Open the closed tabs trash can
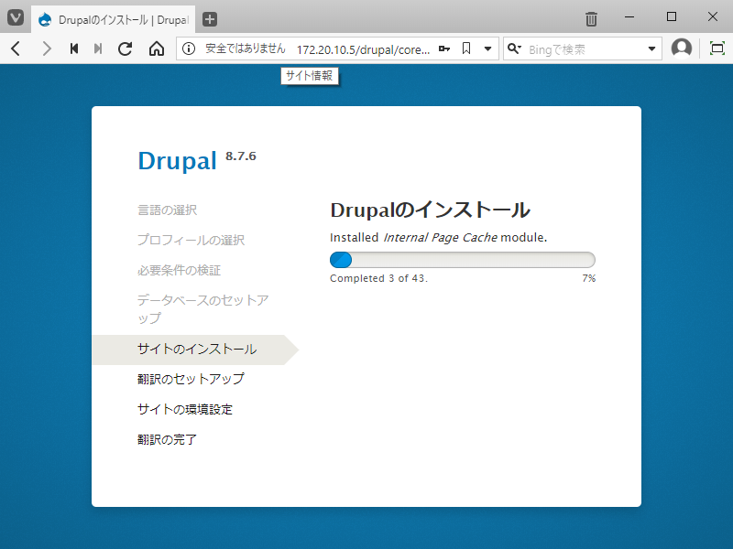733x549 pixels. [591, 18]
